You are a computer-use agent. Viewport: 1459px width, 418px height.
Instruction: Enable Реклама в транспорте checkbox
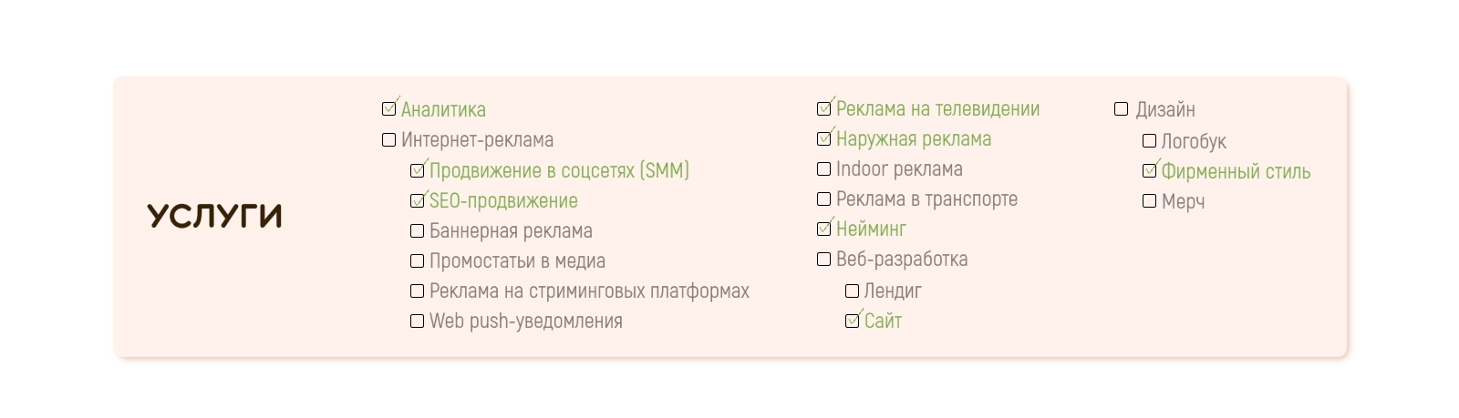coord(824,199)
